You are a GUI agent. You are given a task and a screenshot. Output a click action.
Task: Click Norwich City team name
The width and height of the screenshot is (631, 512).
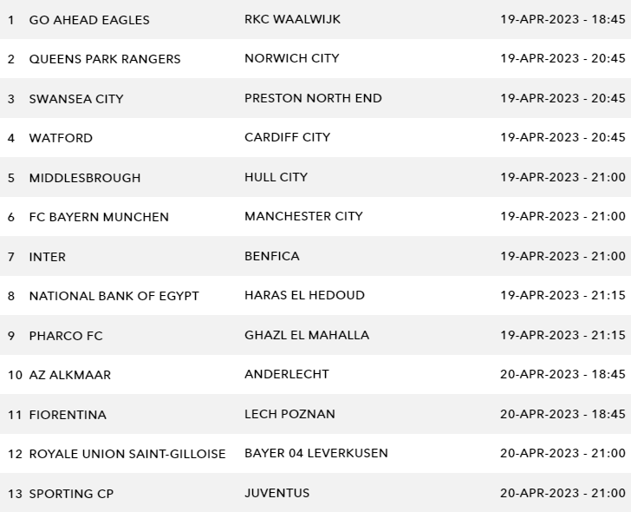pyautogui.click(x=291, y=58)
